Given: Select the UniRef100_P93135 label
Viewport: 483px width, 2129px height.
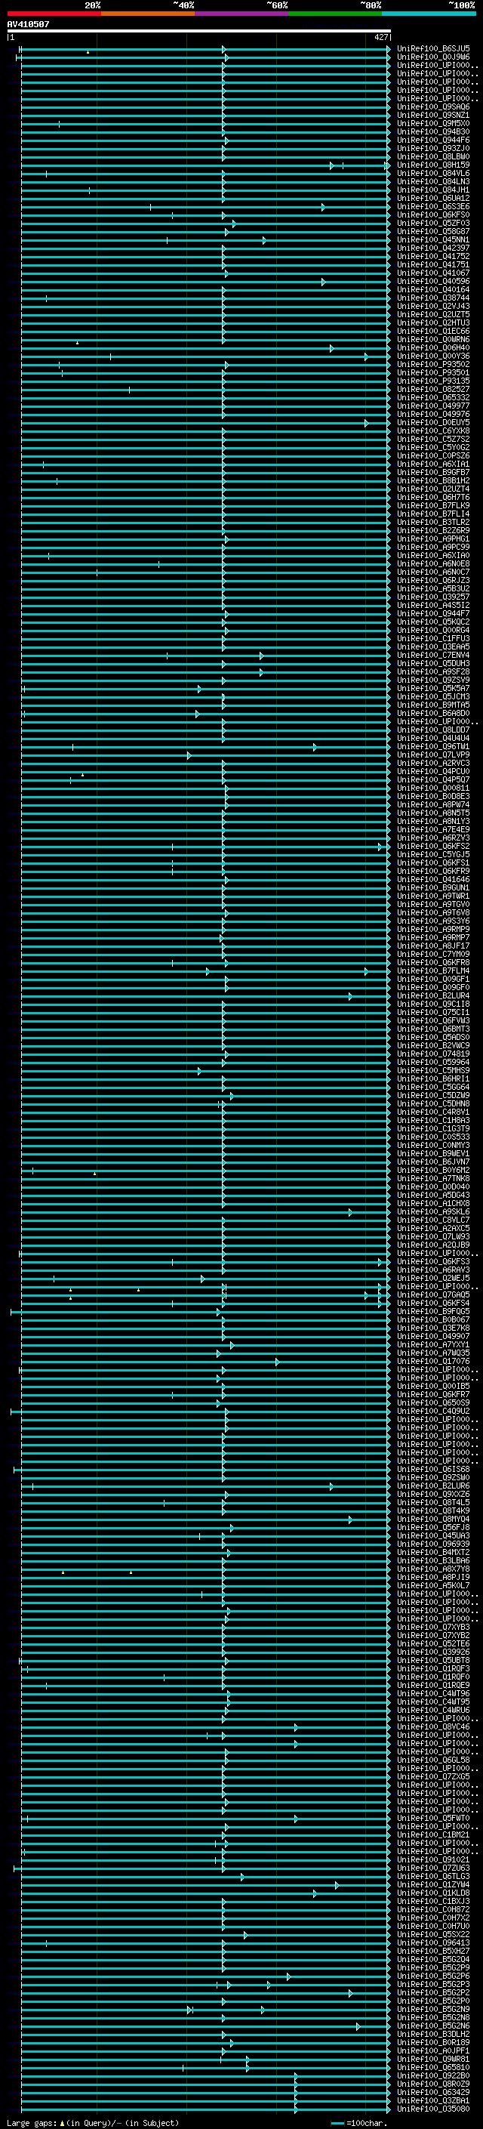Looking at the screenshot, I should coord(433,381).
